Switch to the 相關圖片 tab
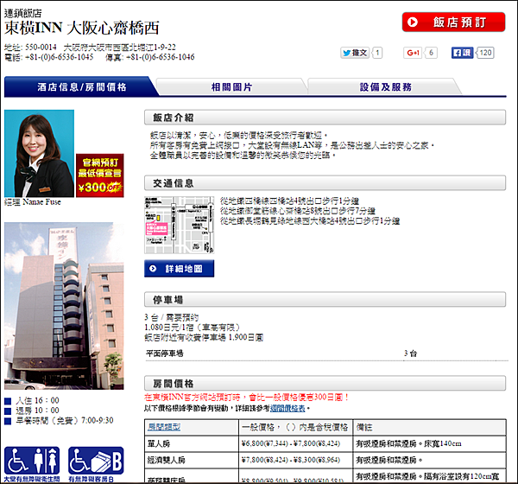This screenshot has height=484, width=518. click(x=231, y=87)
